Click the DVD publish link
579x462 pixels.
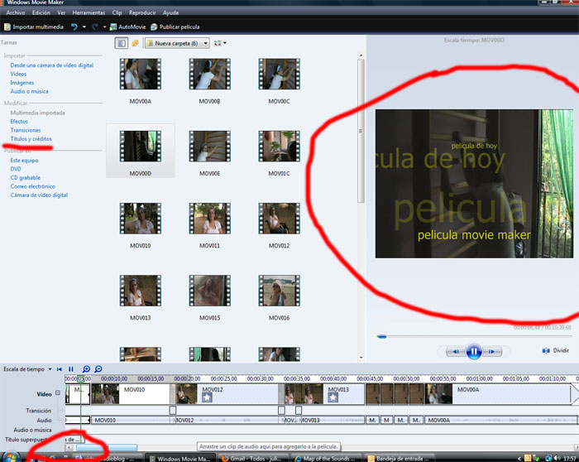click(x=16, y=169)
